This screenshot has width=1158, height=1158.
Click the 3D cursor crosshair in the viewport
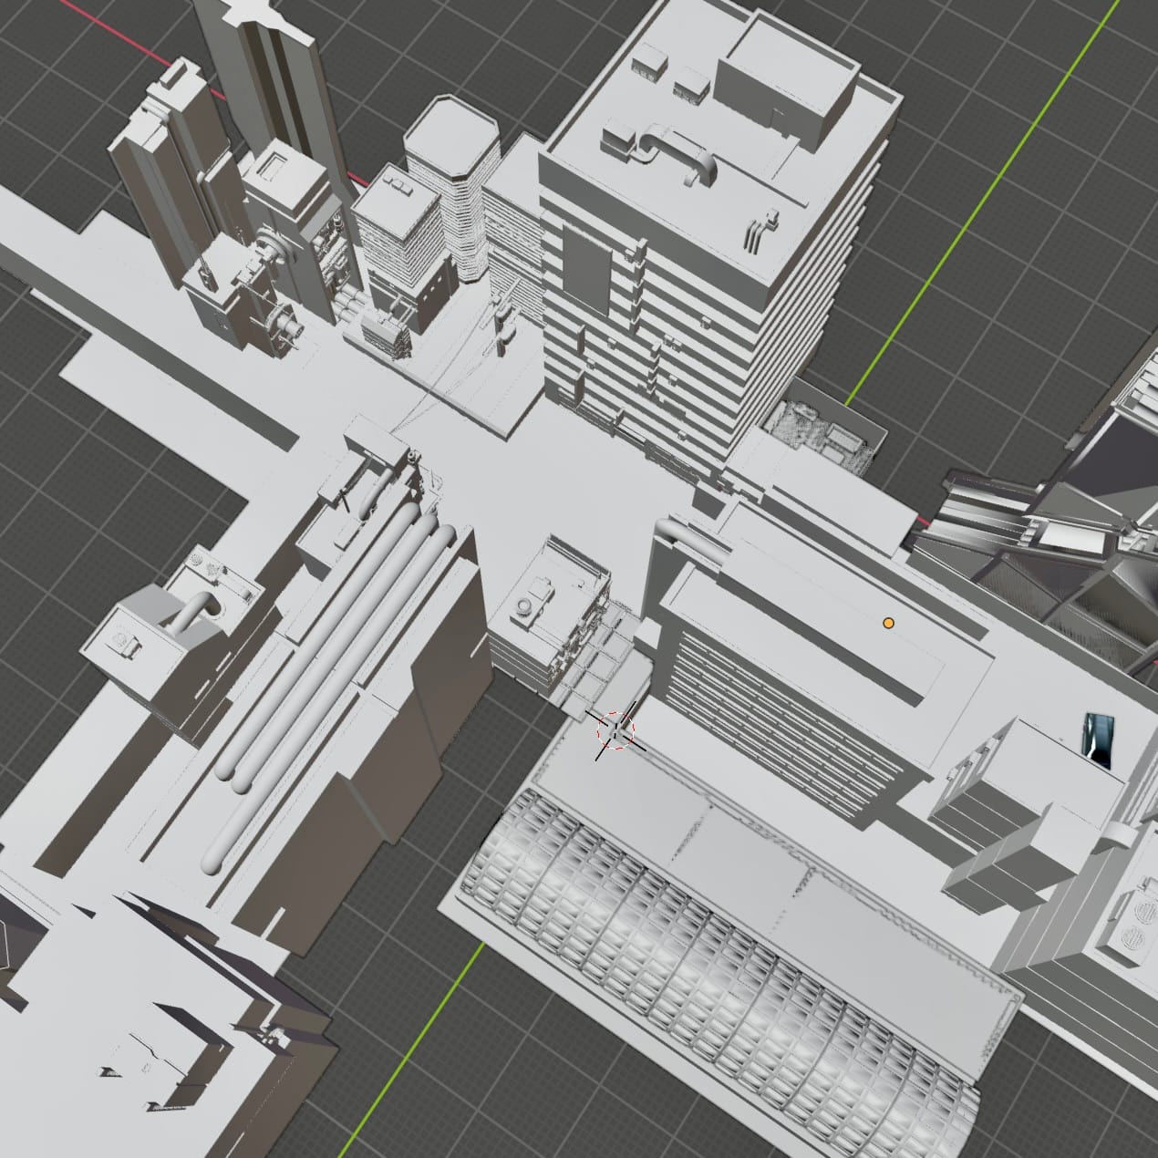(x=616, y=729)
